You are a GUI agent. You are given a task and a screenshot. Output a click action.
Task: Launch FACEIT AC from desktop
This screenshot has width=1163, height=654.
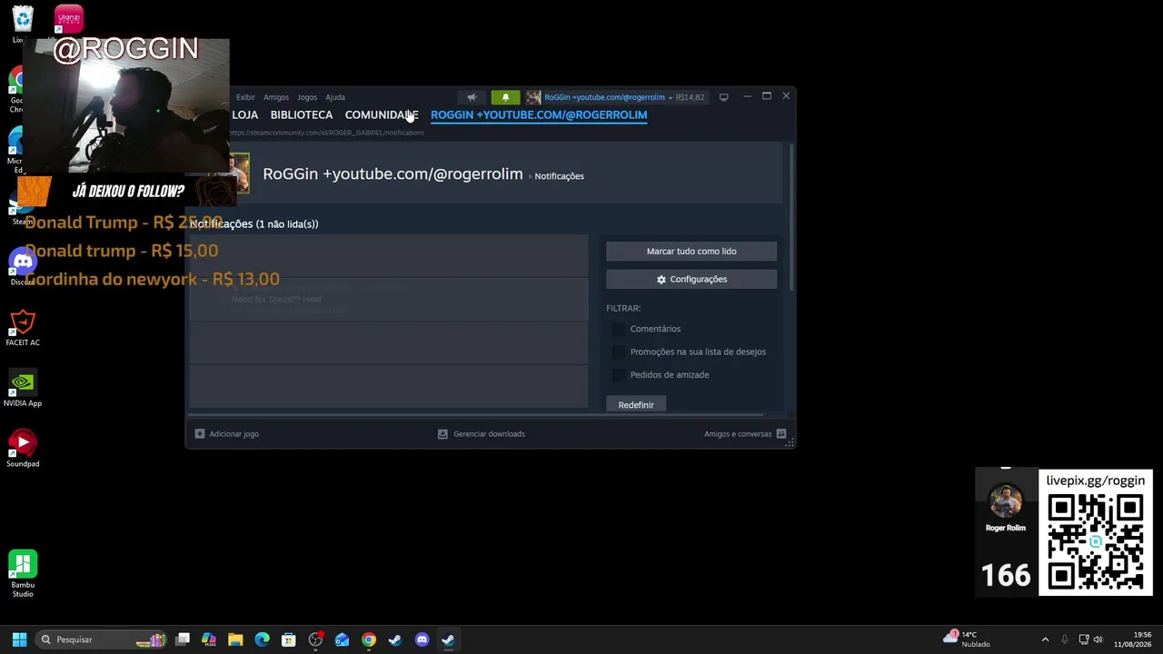pyautogui.click(x=23, y=328)
